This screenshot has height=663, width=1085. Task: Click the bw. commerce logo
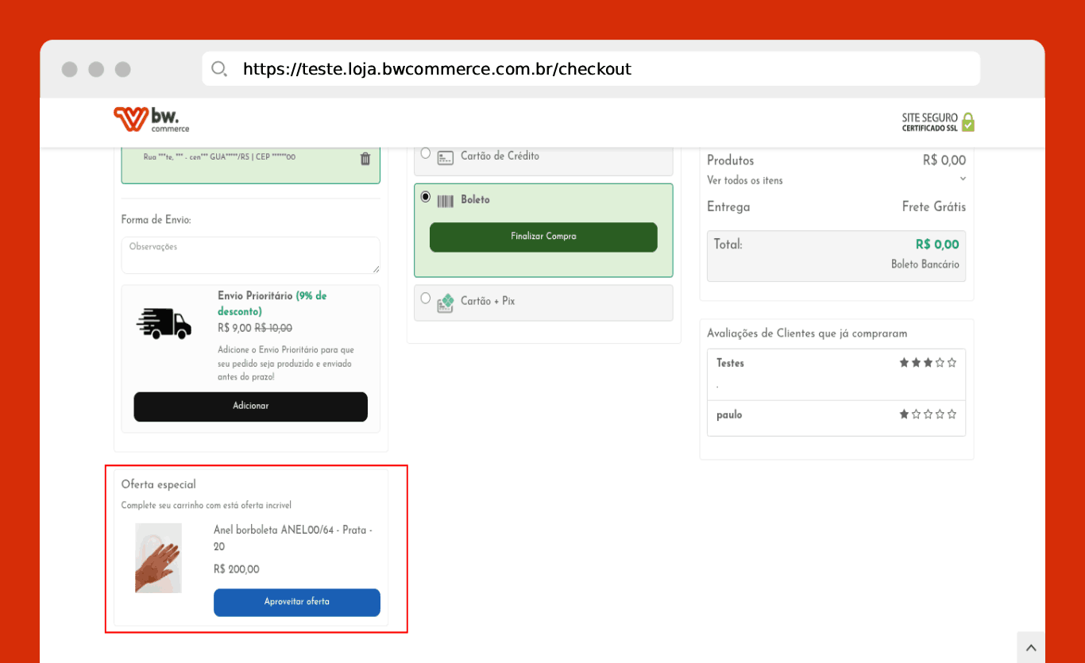pos(152,119)
